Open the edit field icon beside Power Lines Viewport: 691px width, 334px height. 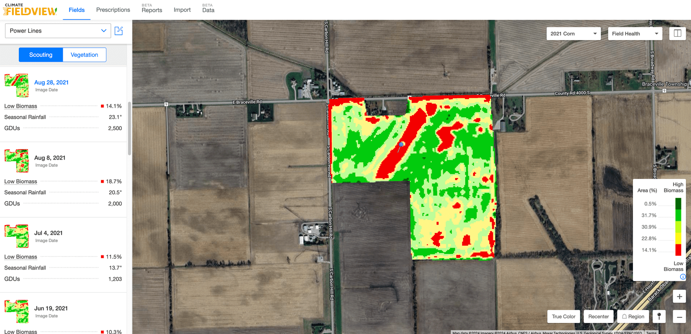pyautogui.click(x=119, y=31)
